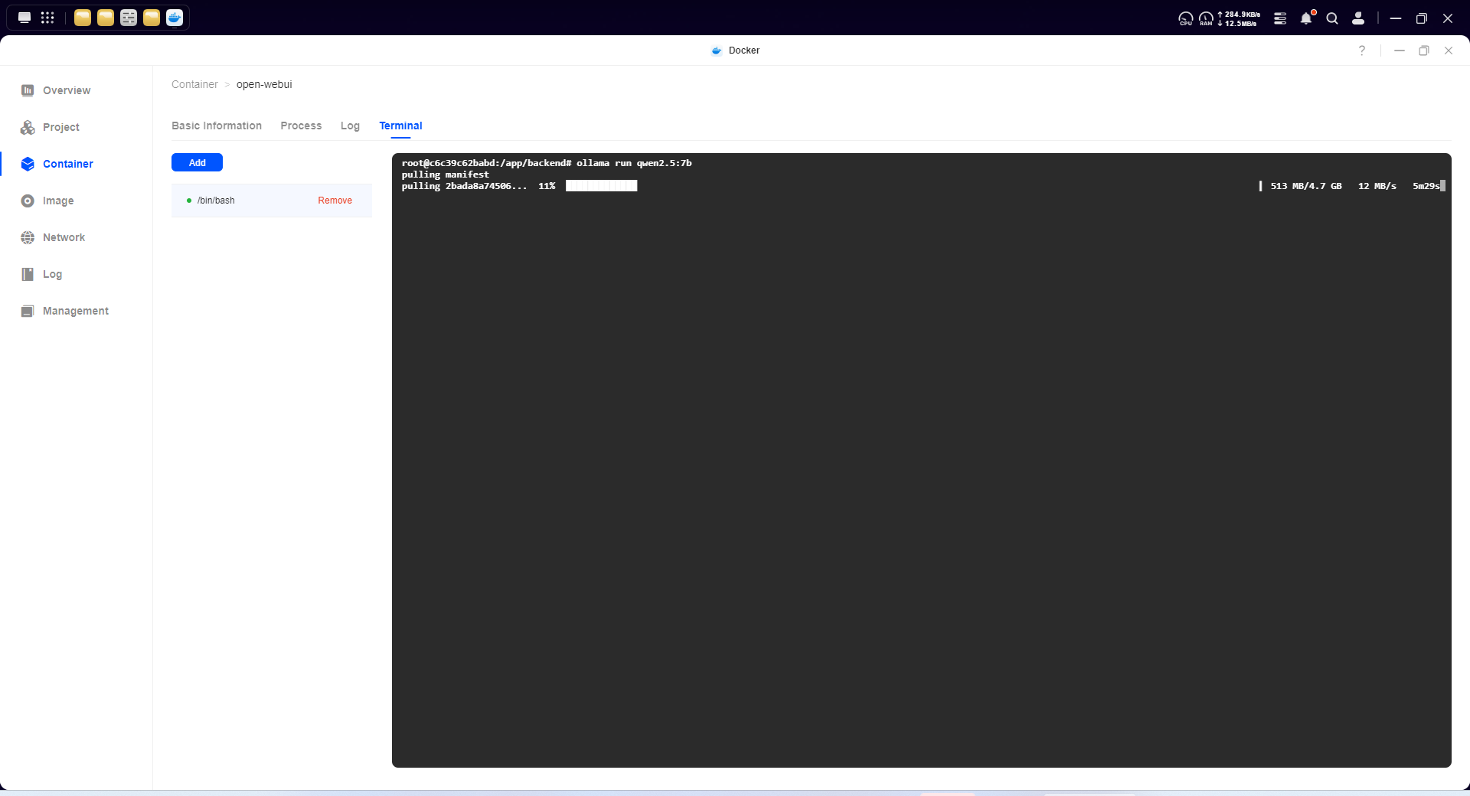Remove the /bin/bash terminal session

pos(335,201)
